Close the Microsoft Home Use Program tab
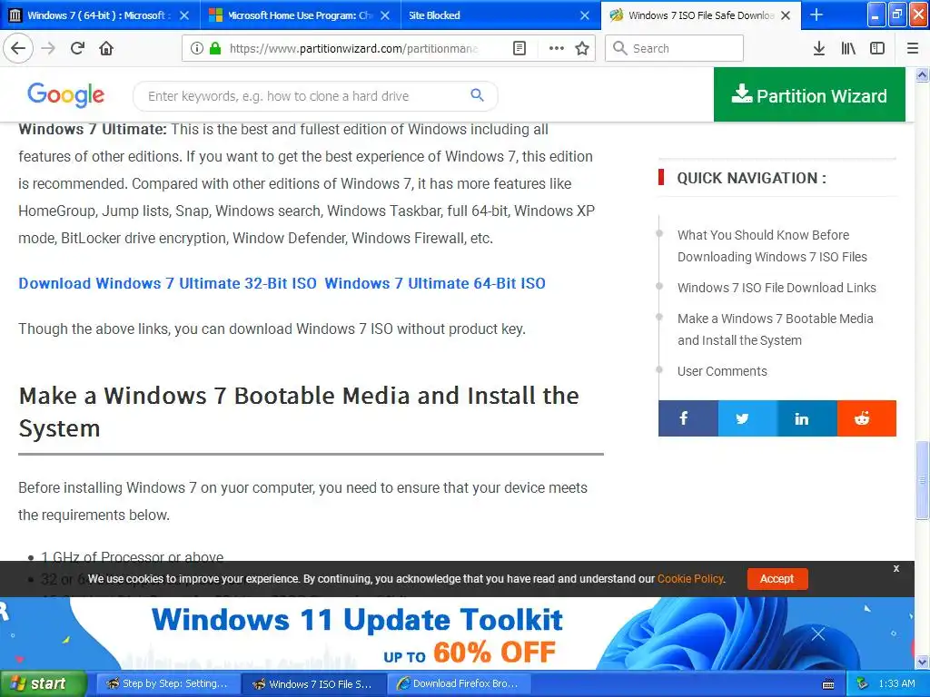930x697 pixels. click(x=385, y=15)
